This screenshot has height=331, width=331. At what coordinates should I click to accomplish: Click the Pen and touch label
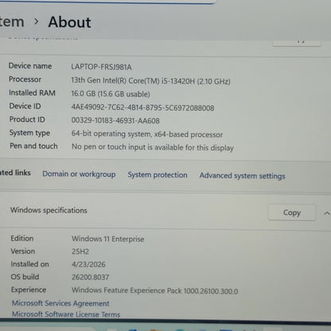coord(33,146)
